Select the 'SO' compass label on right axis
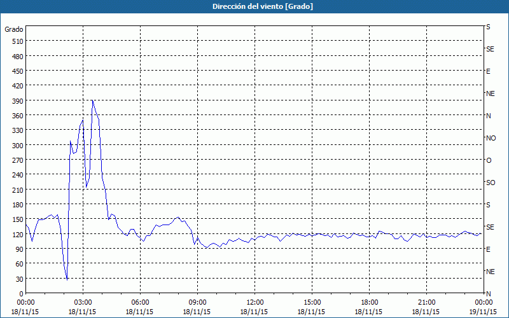Screen dimensions: 509x318 point(491,183)
